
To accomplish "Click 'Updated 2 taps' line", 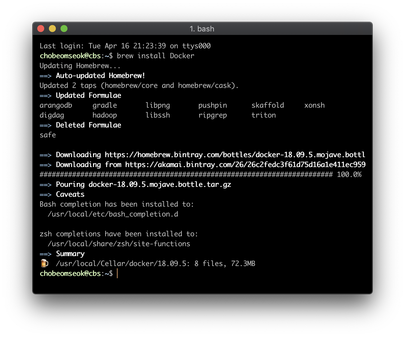I will coord(139,86).
